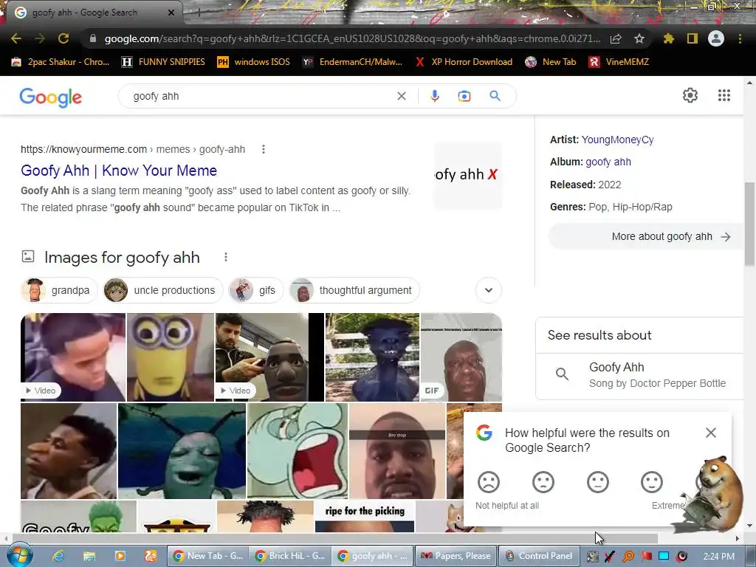Image resolution: width=756 pixels, height=567 pixels.
Task: Switch to Brick HiL Chrome taskbar window
Action: [x=290, y=556]
